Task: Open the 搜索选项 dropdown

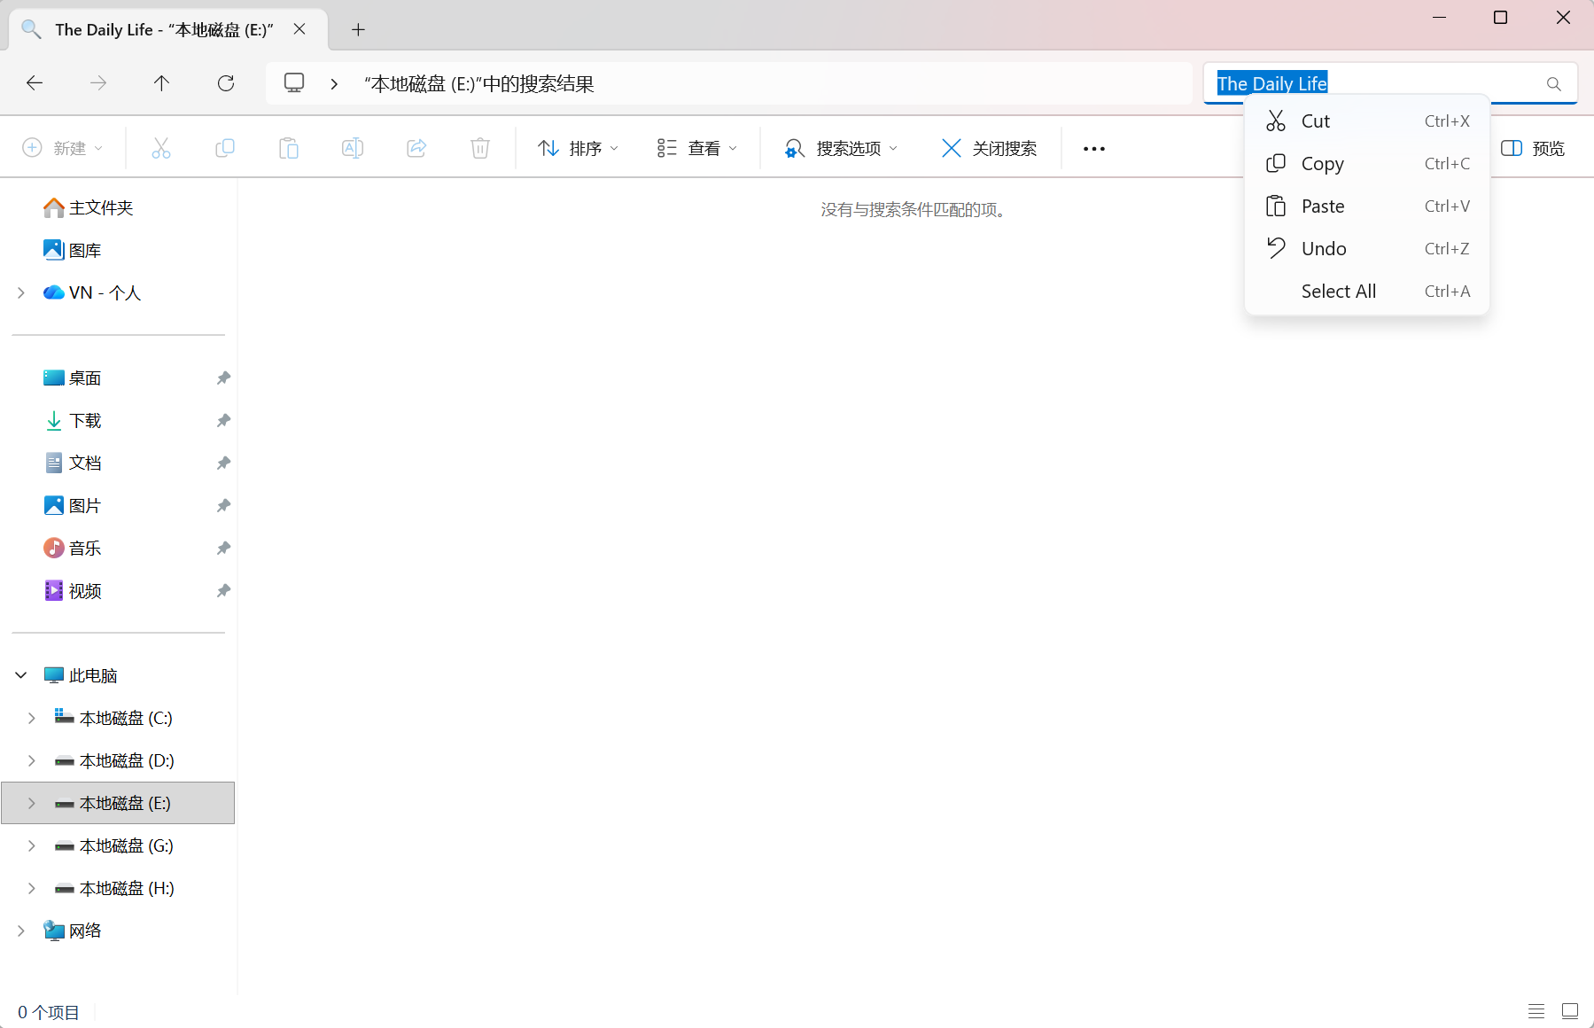Action: tap(841, 148)
